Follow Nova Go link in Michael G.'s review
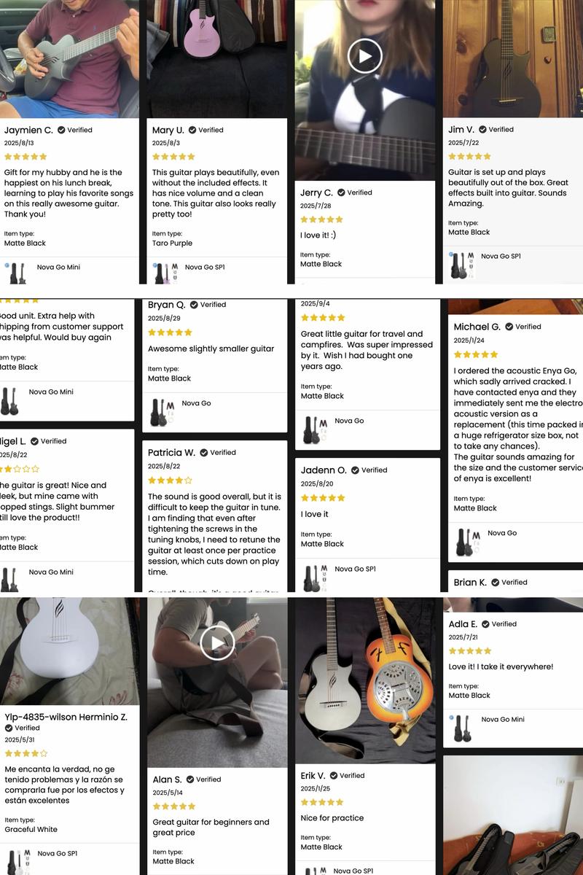 (502, 533)
